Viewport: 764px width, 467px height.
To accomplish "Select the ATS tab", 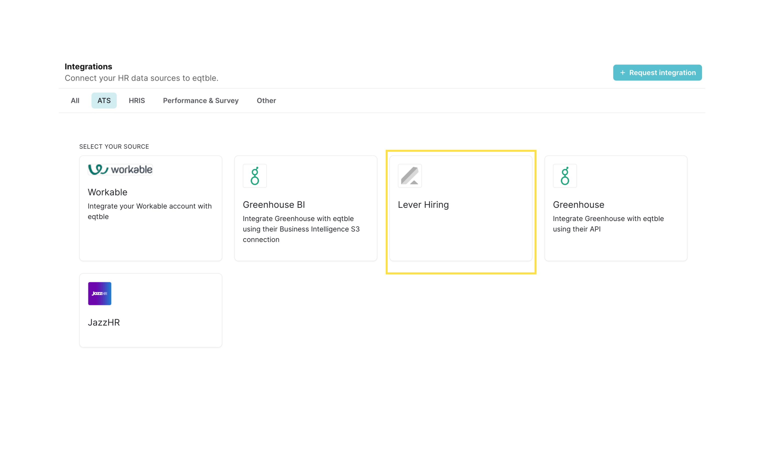I will click(x=104, y=101).
